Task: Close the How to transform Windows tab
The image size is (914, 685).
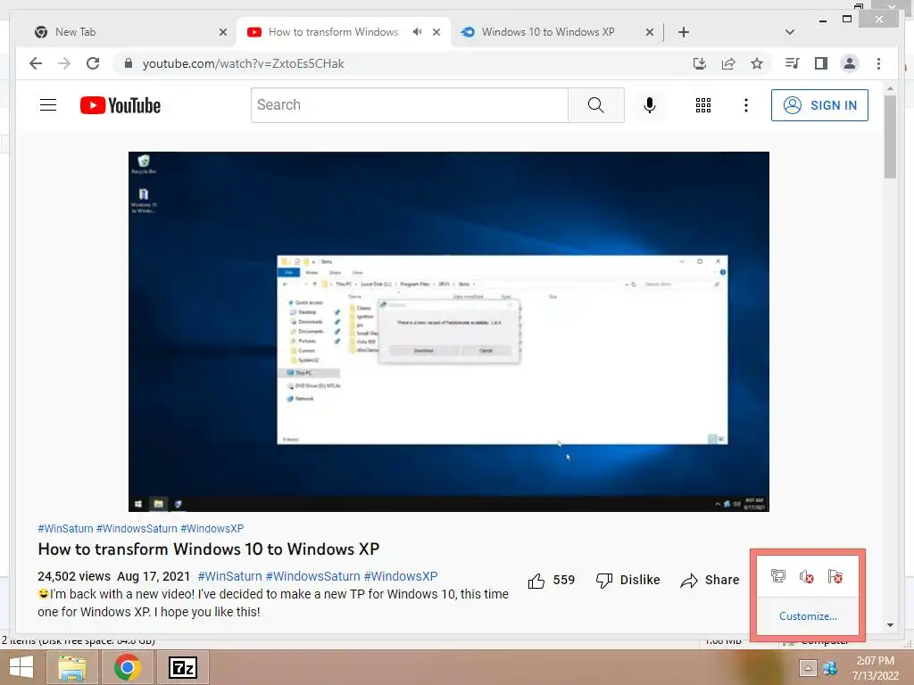Action: coord(436,32)
